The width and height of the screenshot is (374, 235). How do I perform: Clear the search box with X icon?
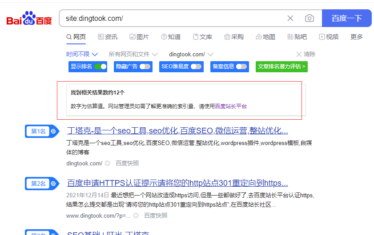[x=290, y=18]
